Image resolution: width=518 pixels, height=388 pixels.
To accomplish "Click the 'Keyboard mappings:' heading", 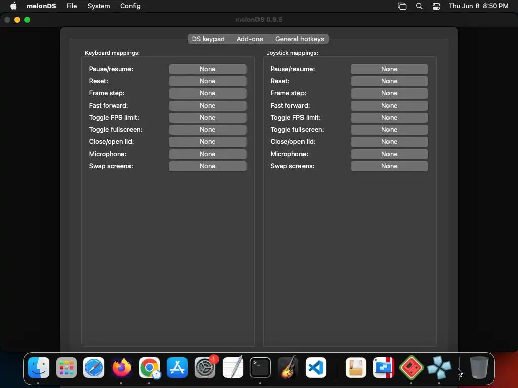I will tap(112, 53).
